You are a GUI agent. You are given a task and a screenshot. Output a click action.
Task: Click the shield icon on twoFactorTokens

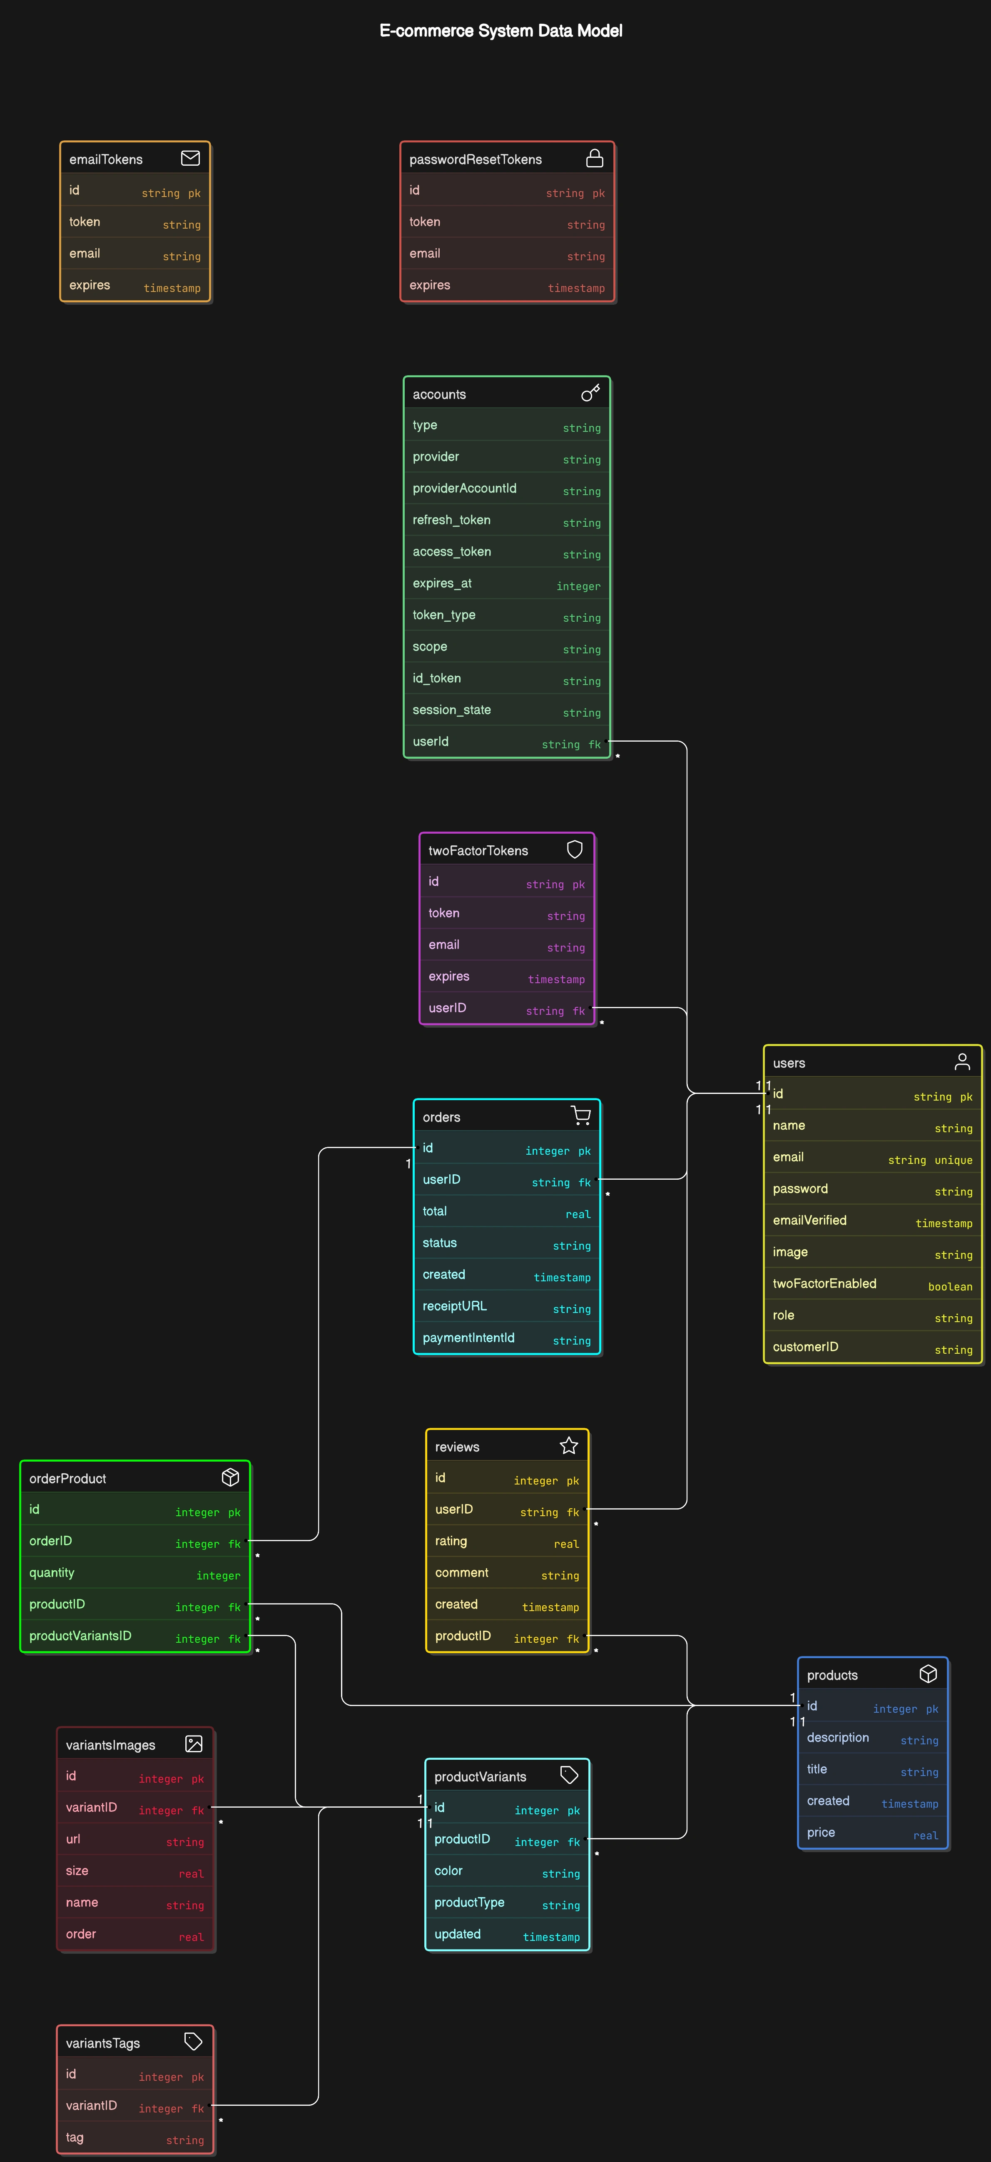tap(574, 849)
